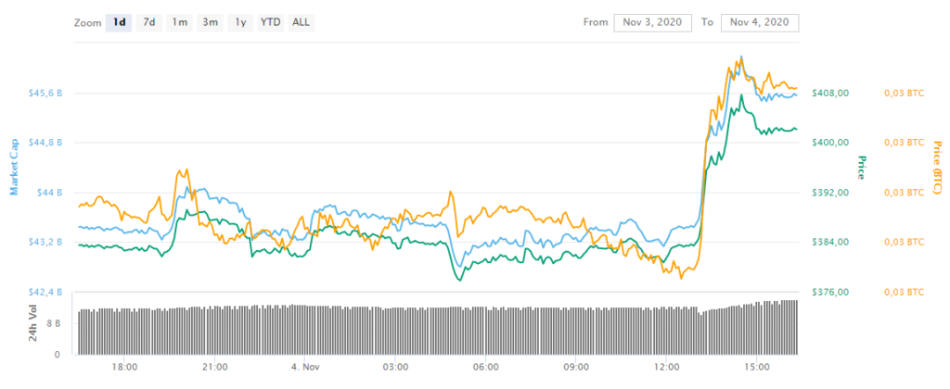Screen dimensions: 950x389
Task: Click the $408,00 price label
Action: click(830, 94)
